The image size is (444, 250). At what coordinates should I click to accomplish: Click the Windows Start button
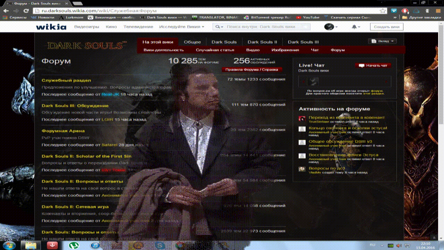tap(10, 245)
